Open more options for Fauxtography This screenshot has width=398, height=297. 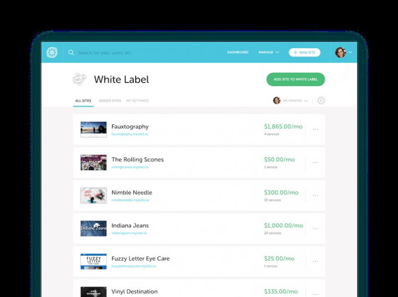pos(315,129)
